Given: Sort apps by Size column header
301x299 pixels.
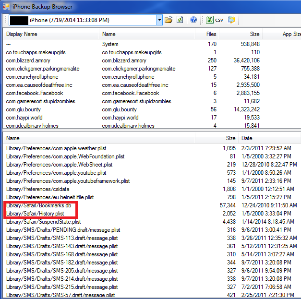Looking at the screenshot, I should click(241, 34).
